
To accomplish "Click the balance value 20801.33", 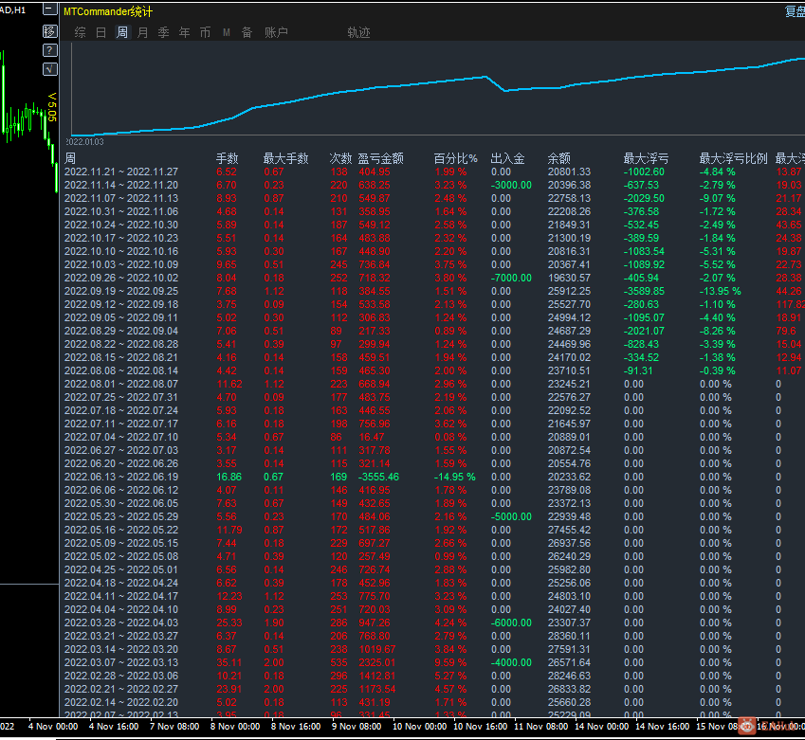I will point(569,171).
